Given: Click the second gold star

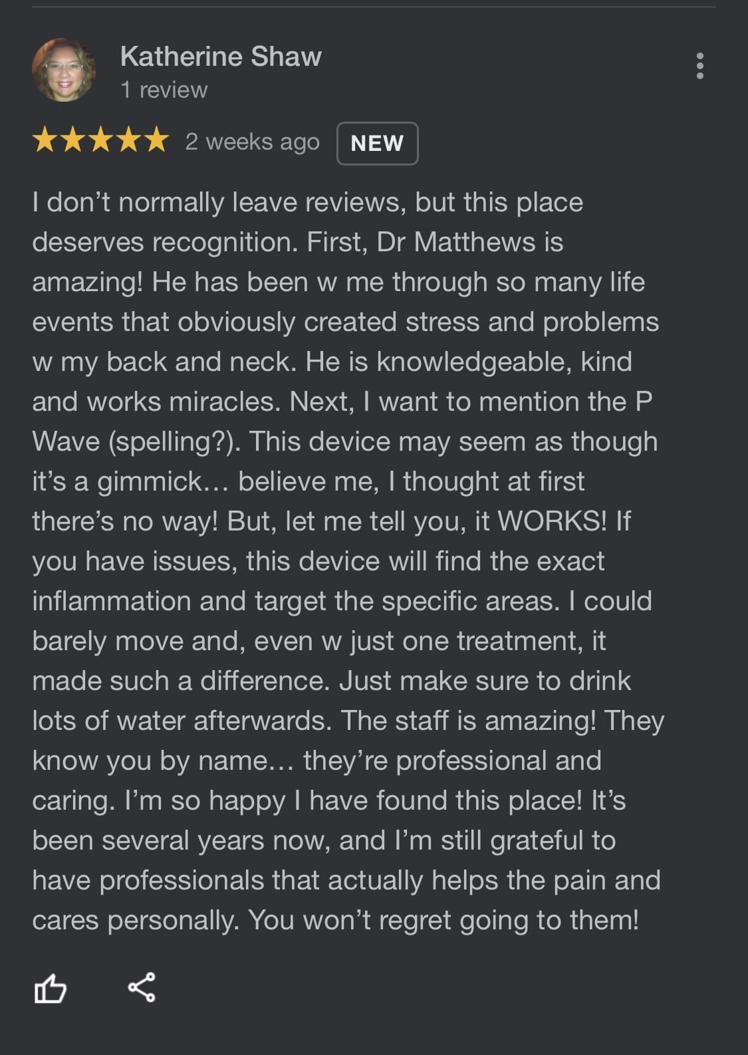Looking at the screenshot, I should point(72,141).
